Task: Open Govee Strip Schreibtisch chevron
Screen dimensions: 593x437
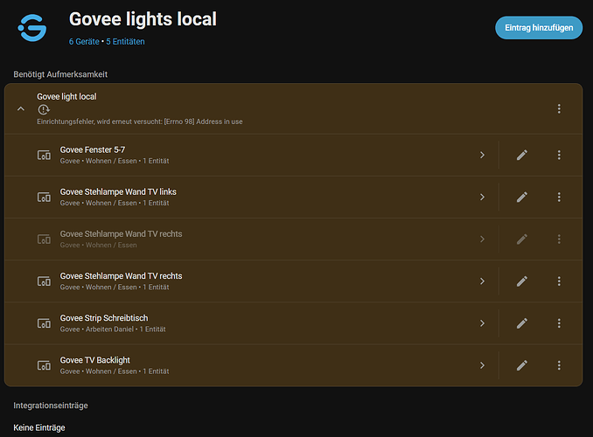Action: point(482,323)
